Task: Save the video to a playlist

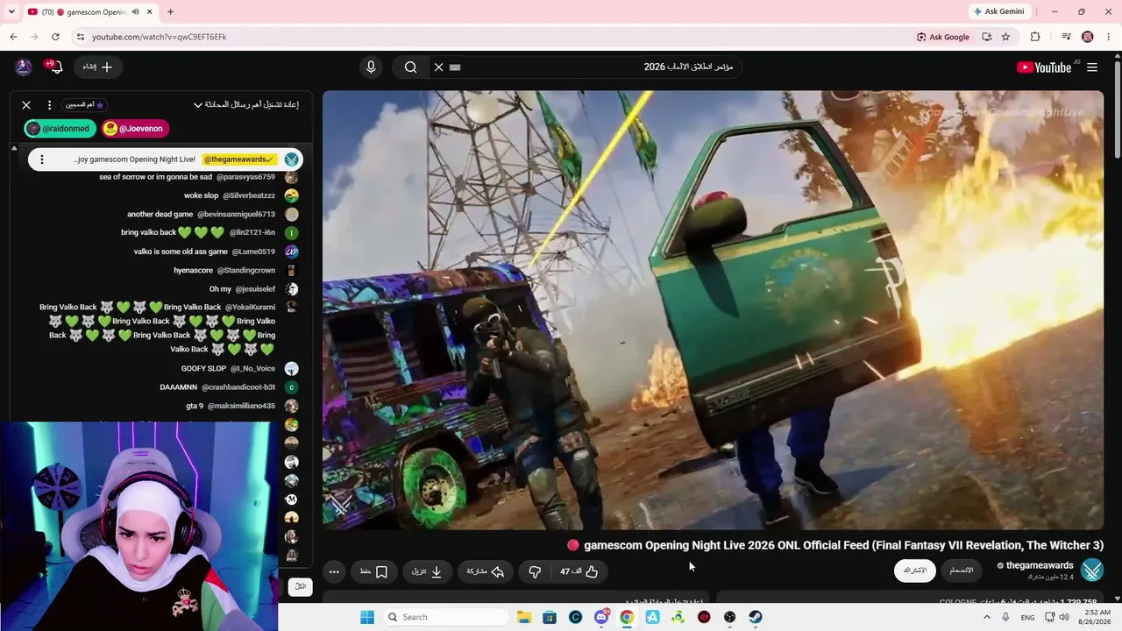Action: 374,571
